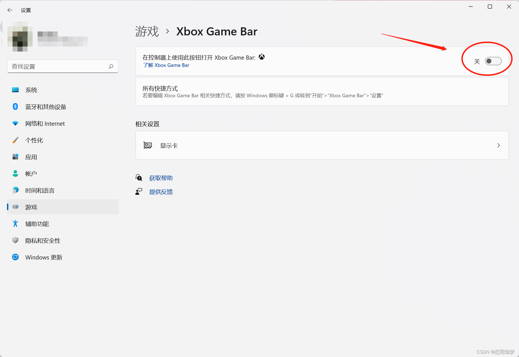
Task: Click the 获取帮助 help bubble icon
Action: pyautogui.click(x=139, y=178)
